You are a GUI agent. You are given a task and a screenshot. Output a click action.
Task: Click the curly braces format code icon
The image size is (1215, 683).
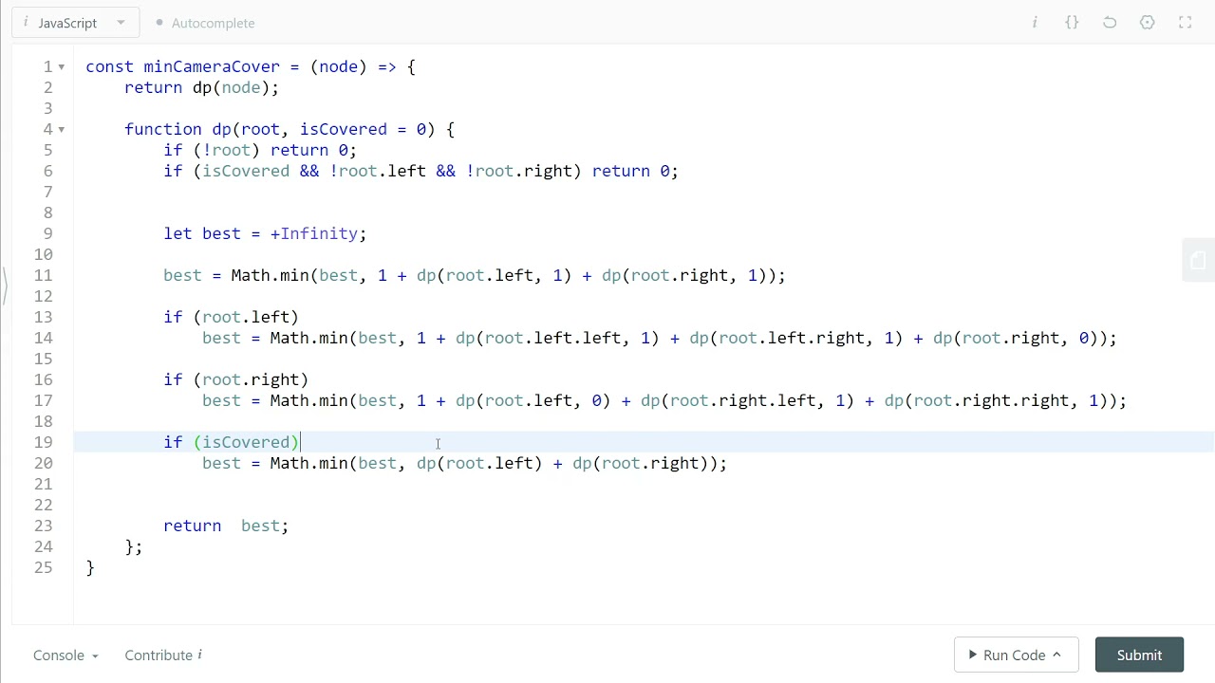pos(1072,22)
